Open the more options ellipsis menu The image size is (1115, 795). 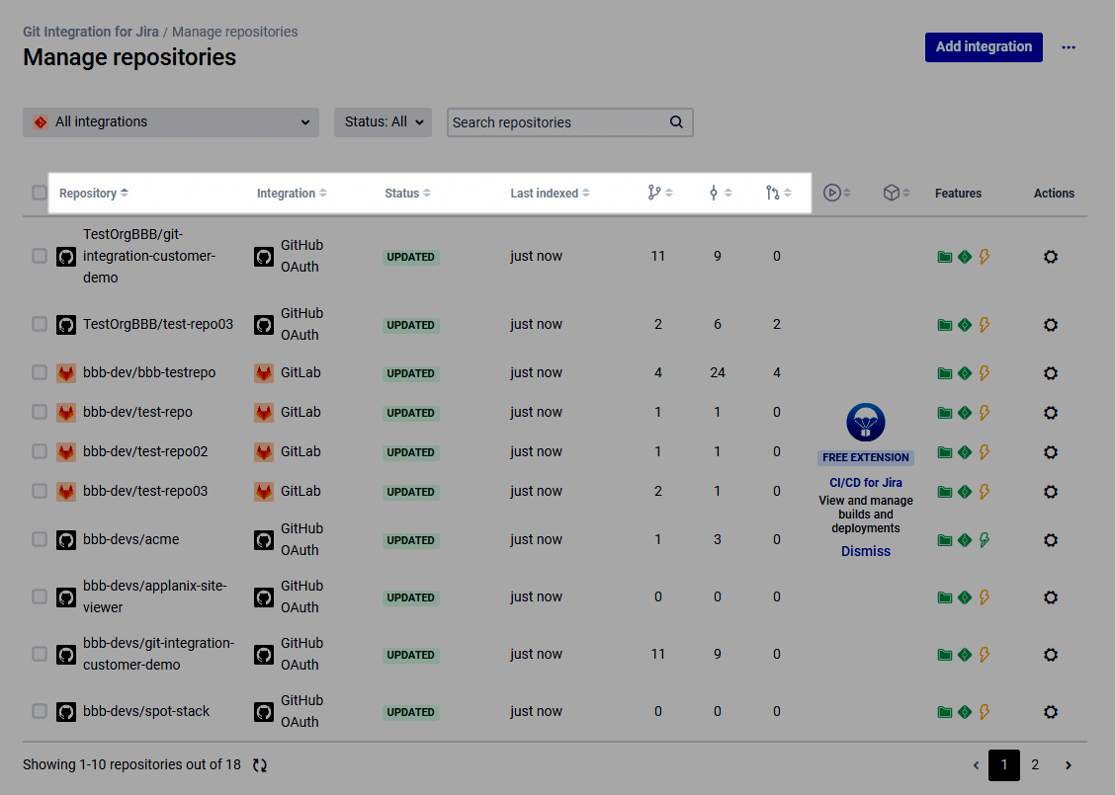[x=1069, y=46]
